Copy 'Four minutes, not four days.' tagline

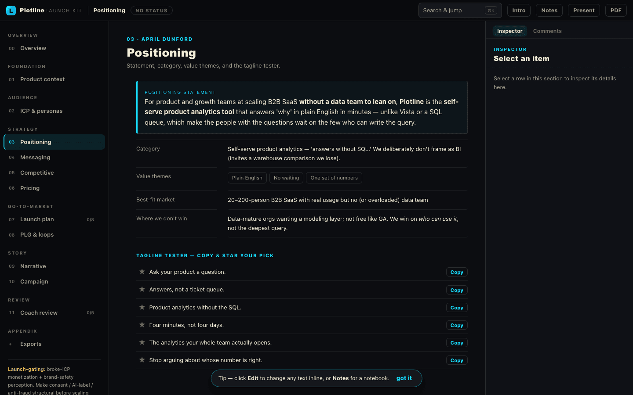[457, 325]
